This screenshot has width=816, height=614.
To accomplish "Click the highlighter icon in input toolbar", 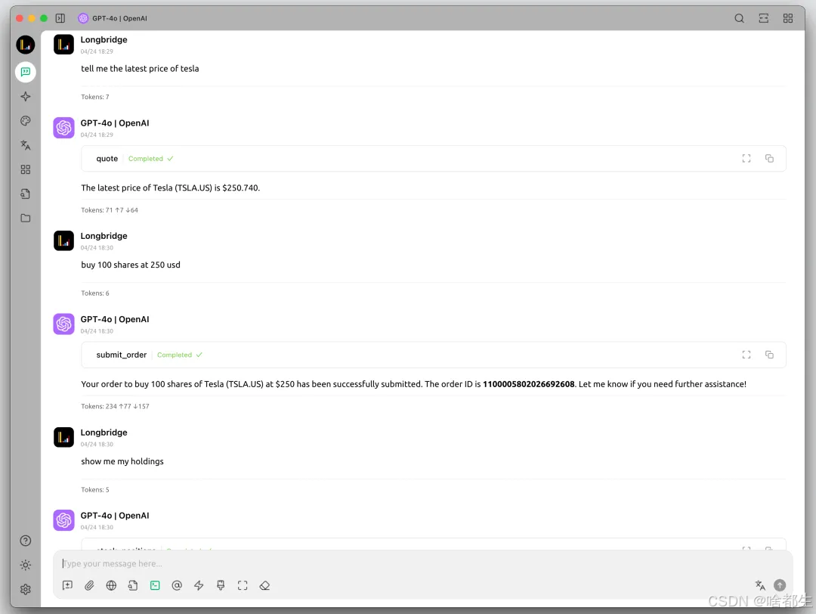I will [x=221, y=585].
